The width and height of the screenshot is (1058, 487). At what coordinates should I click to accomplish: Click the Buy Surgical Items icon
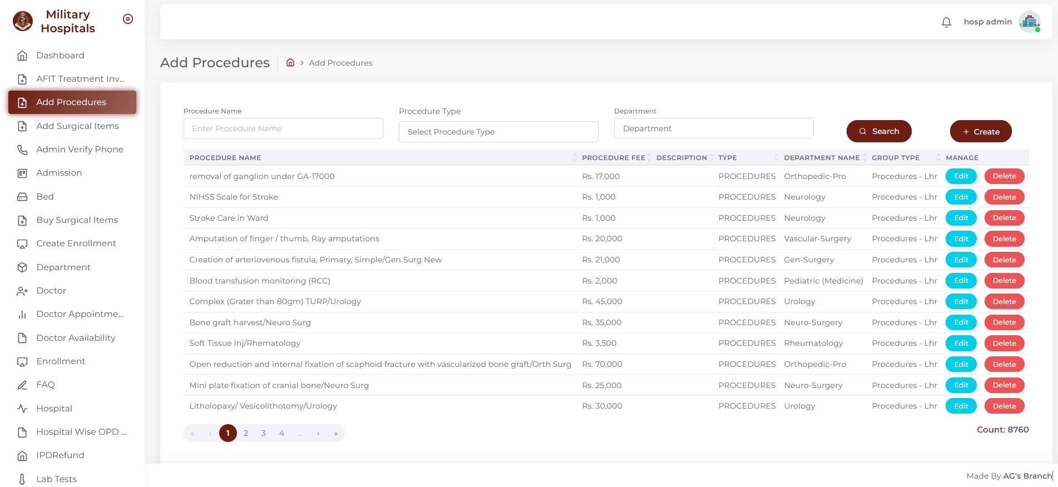(x=22, y=220)
